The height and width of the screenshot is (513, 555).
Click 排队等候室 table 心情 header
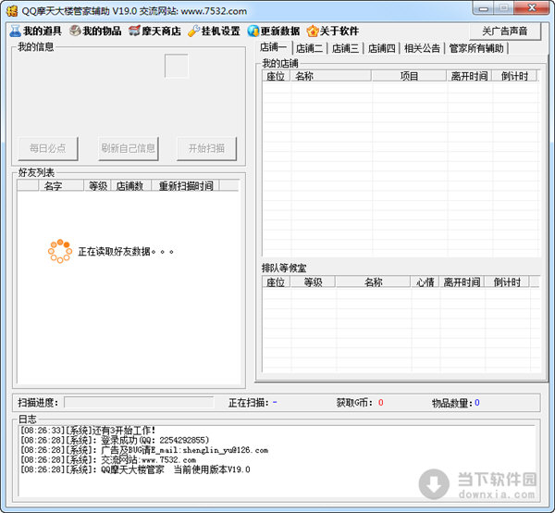[425, 282]
